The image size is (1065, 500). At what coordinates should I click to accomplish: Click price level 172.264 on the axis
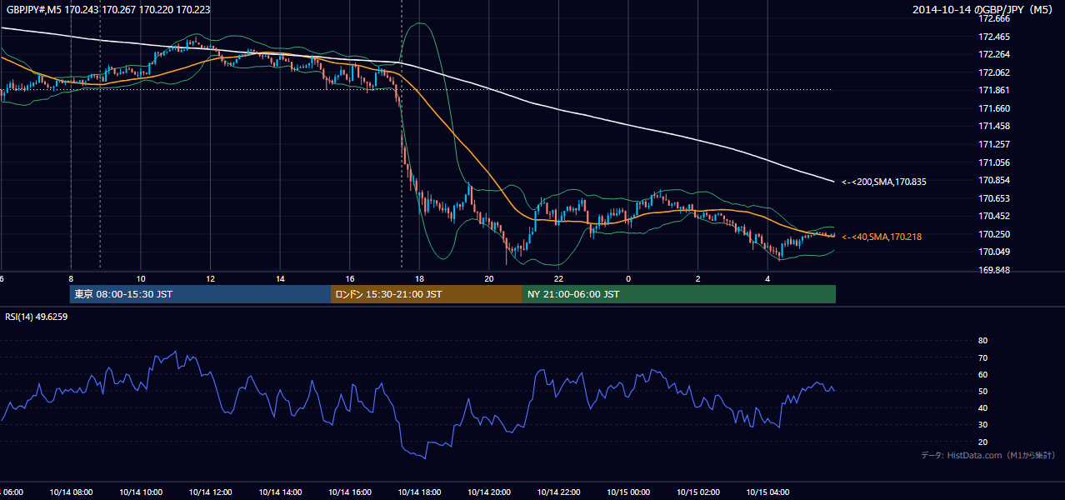(994, 55)
